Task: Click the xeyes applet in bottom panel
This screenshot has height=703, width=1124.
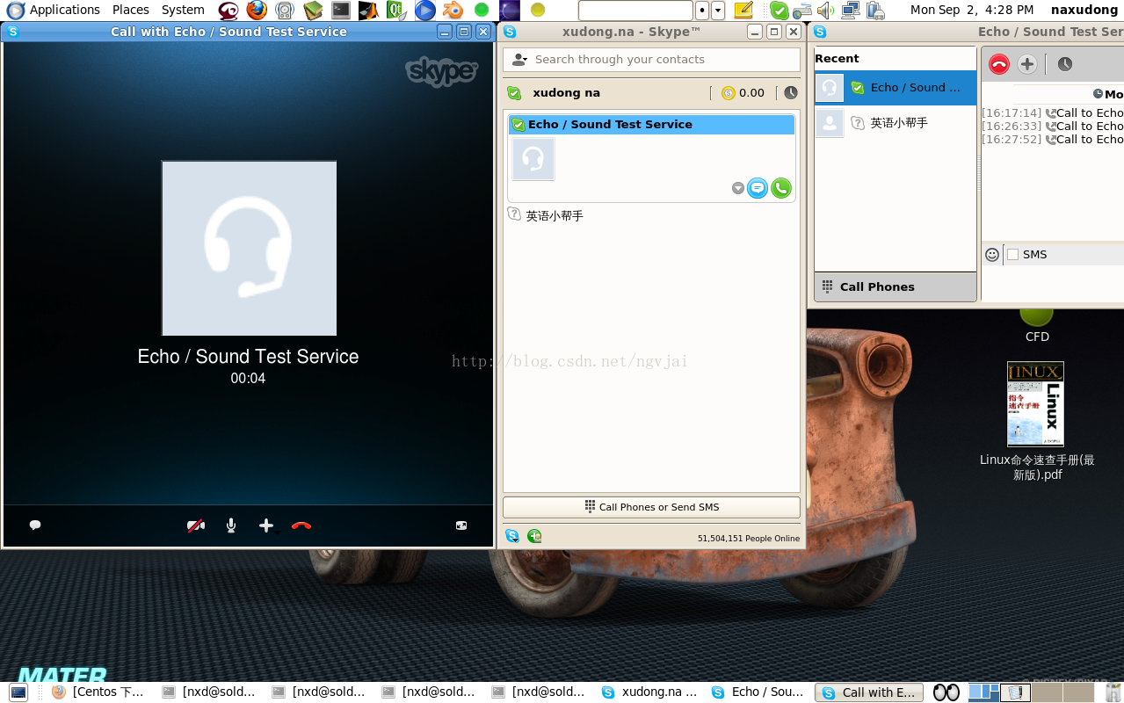Action: (x=946, y=692)
